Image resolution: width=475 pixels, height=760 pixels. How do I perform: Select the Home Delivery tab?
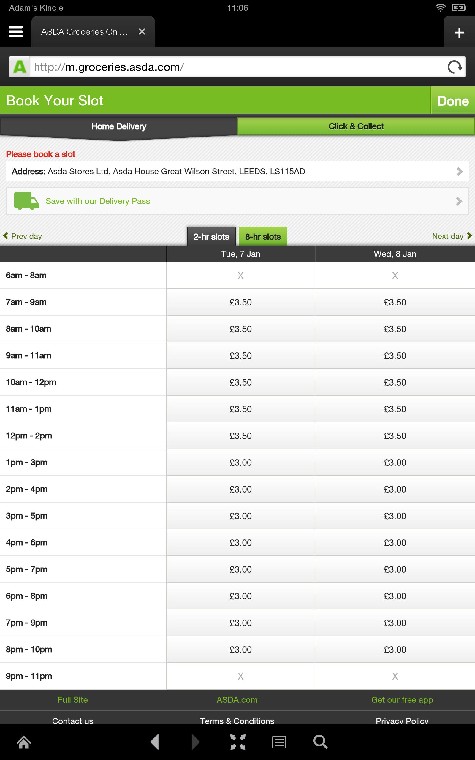118,126
